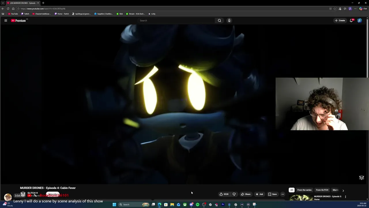Open YouTube bookmark in favorites bar
This screenshot has height=208, width=369.
pos(13,14)
